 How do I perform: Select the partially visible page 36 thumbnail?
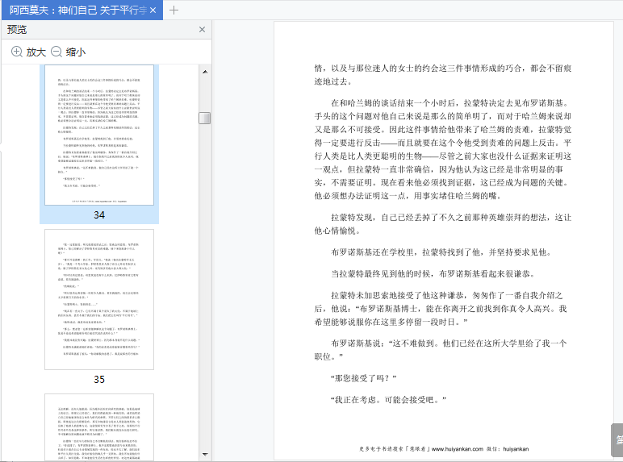point(99,427)
